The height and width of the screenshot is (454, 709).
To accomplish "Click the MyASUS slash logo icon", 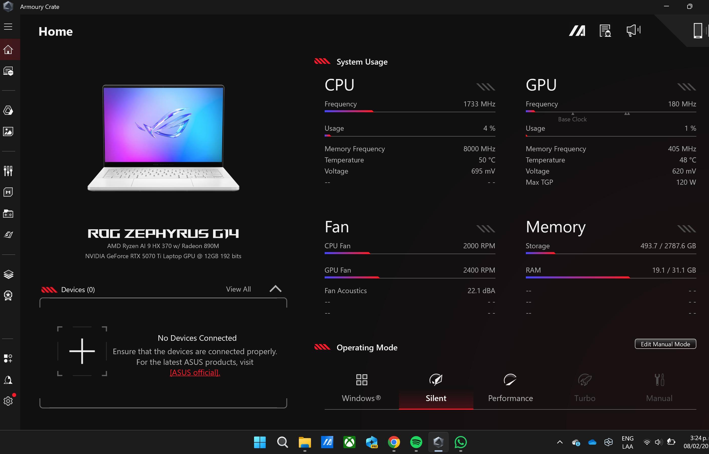I will click(577, 31).
